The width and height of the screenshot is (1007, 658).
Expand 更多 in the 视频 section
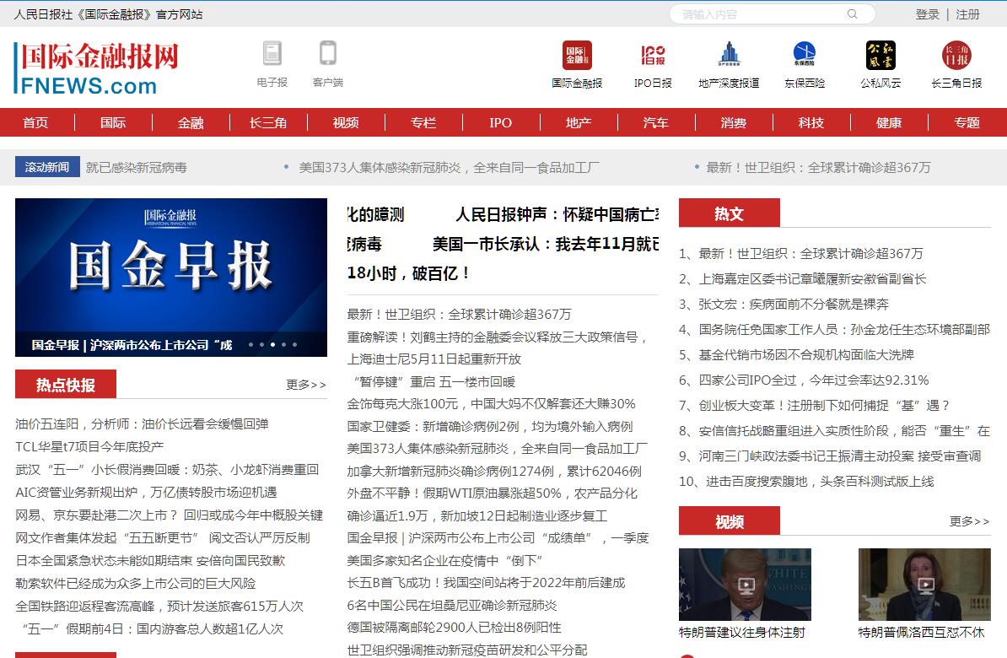tap(969, 521)
